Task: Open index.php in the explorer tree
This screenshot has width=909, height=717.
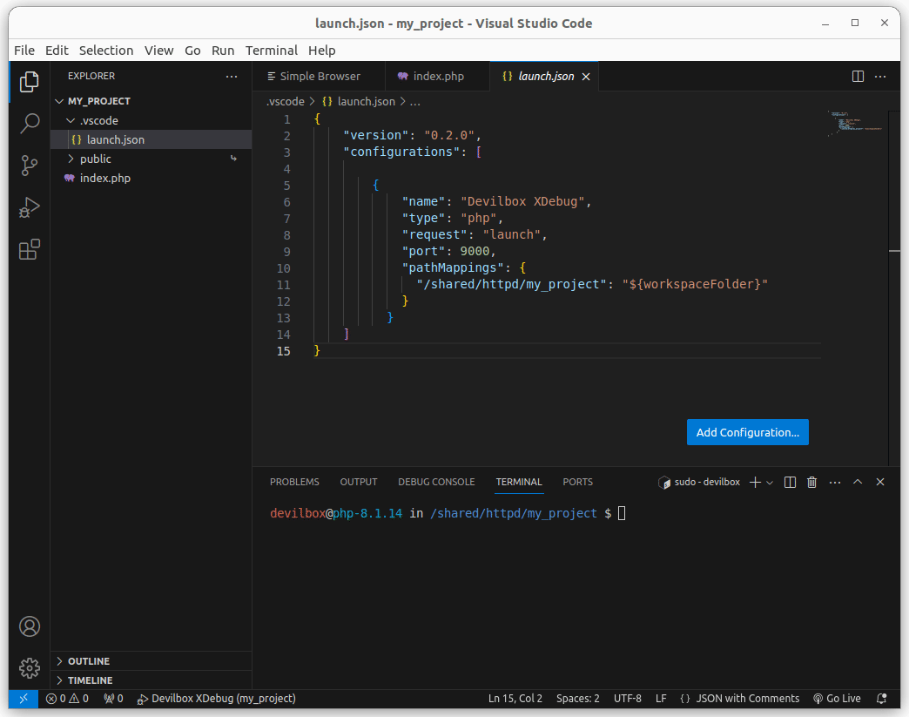Action: click(104, 179)
